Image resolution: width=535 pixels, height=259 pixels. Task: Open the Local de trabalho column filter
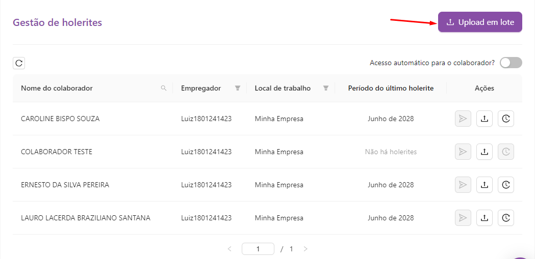(326, 88)
